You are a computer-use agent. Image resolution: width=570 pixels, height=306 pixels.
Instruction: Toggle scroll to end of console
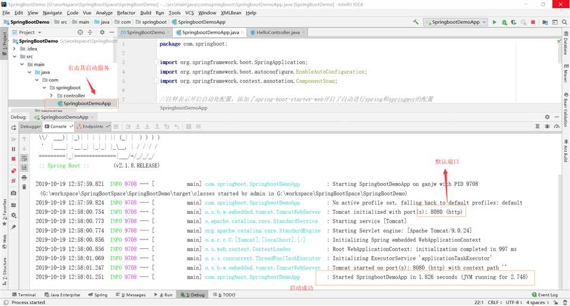point(24,168)
